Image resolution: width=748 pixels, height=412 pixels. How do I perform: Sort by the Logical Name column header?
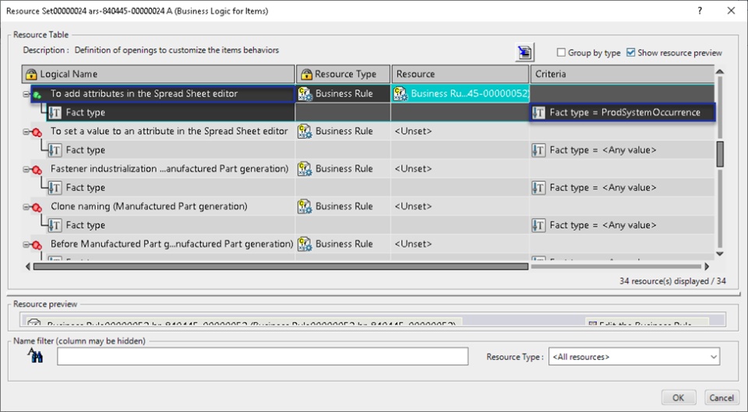[158, 74]
